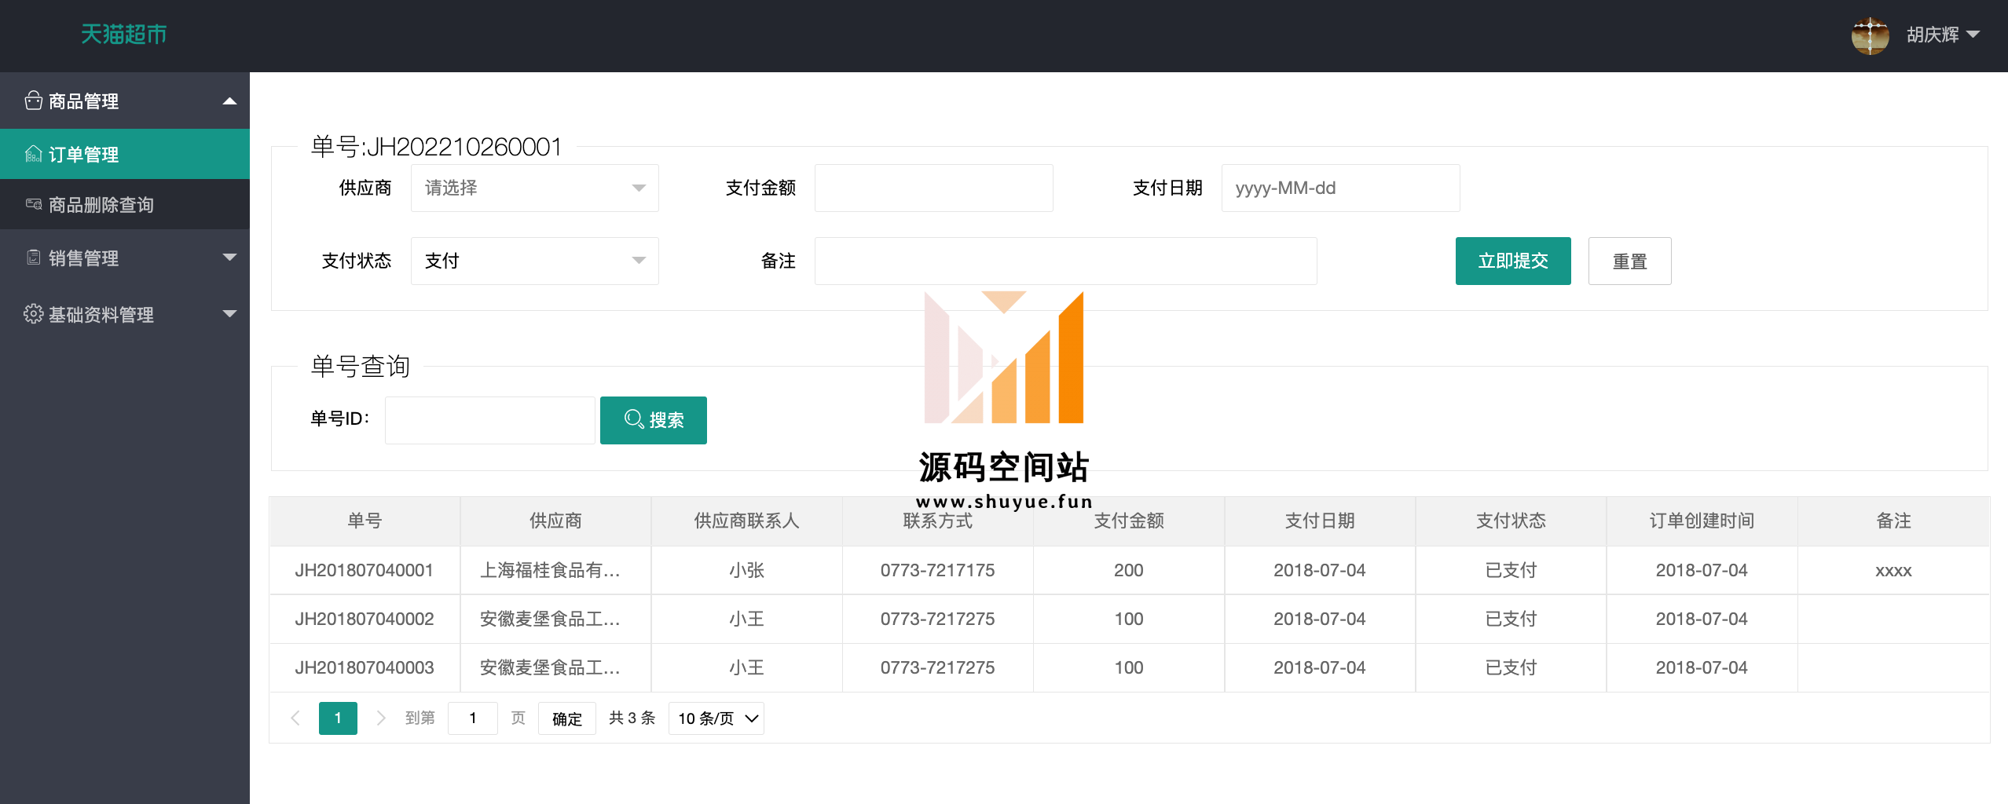
Task: Focus the 单号ID input field
Action: (489, 420)
